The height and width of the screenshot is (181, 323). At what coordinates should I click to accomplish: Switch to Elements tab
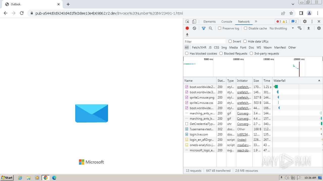[x=209, y=22]
